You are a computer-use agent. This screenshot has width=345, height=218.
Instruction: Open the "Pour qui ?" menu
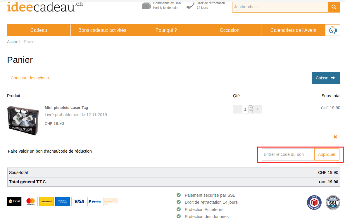pos(166,30)
